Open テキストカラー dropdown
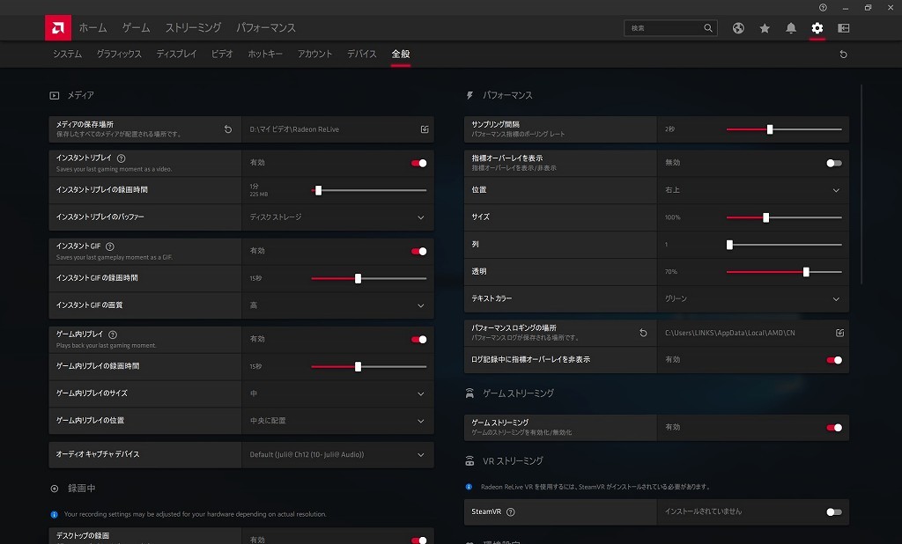902x544 pixels. pyautogui.click(x=836, y=299)
